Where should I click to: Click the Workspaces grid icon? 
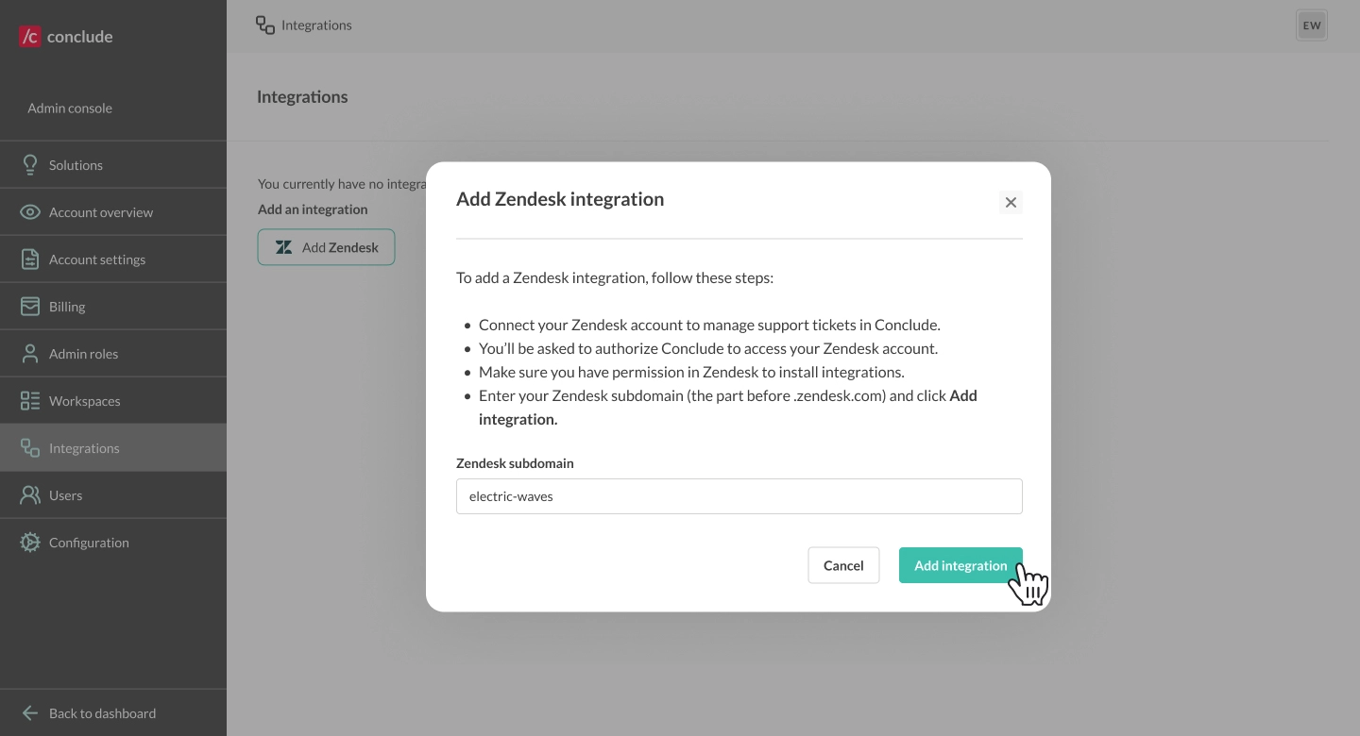30,401
